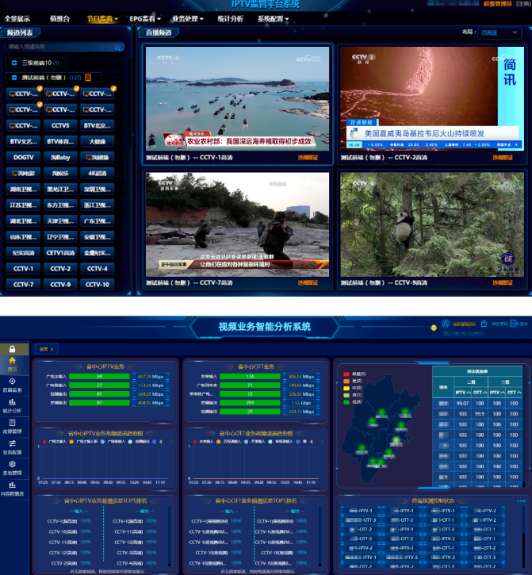Viewport: 532px width, 575px height.
Task: Select the CCTV-10 channel button
Action: pyautogui.click(x=98, y=284)
